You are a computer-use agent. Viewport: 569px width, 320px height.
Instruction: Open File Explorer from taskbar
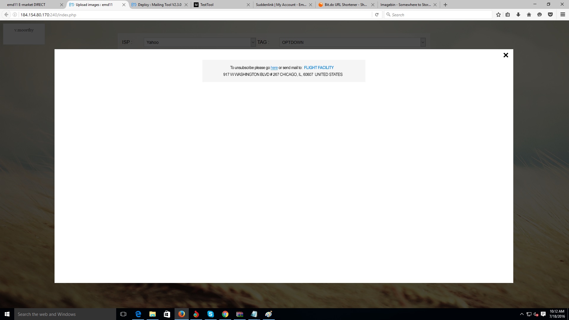coord(153,314)
